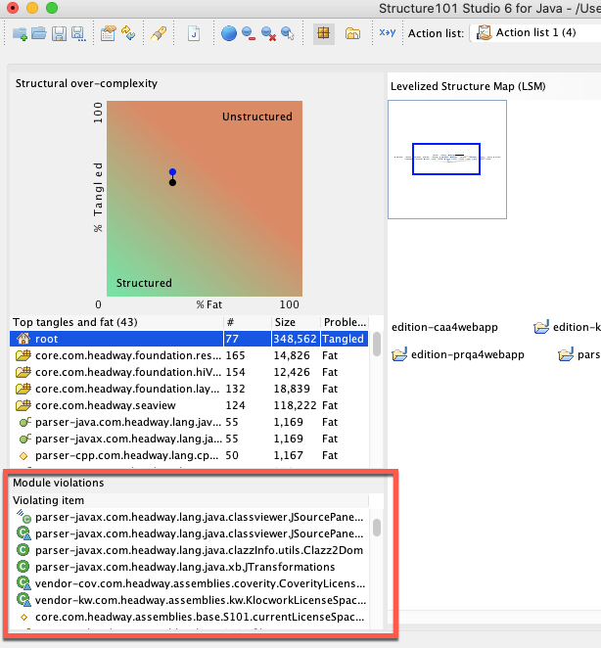Click the blue sphere with red X
The width and height of the screenshot is (601, 648).
(x=268, y=33)
